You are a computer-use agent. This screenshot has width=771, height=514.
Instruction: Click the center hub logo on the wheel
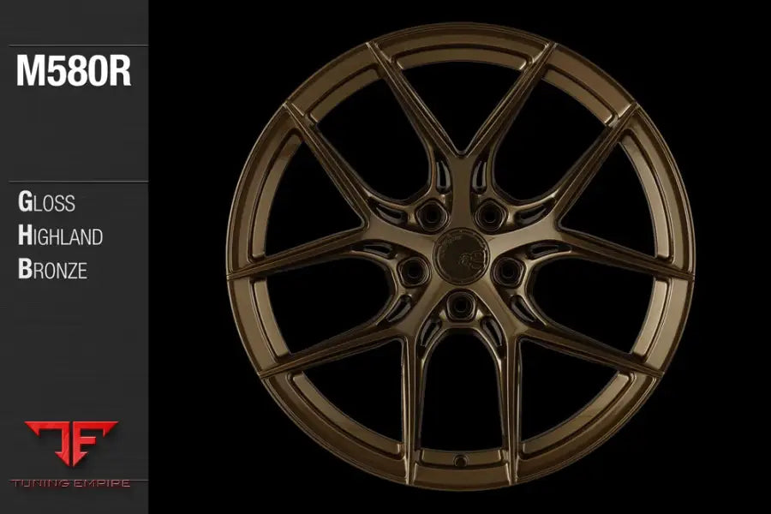click(463, 257)
